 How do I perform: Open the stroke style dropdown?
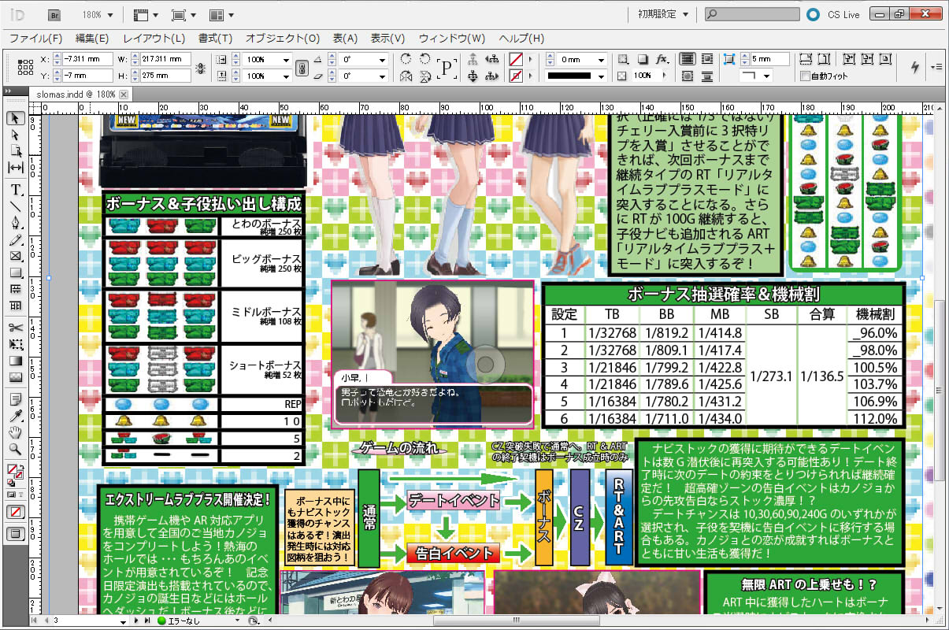(x=602, y=76)
